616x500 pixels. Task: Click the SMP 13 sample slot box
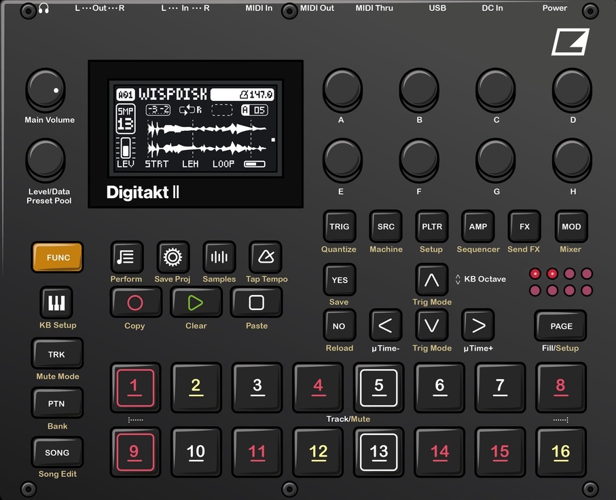click(x=126, y=119)
